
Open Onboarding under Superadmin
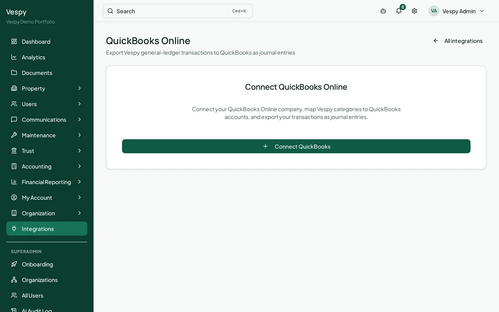pyautogui.click(x=47, y=264)
